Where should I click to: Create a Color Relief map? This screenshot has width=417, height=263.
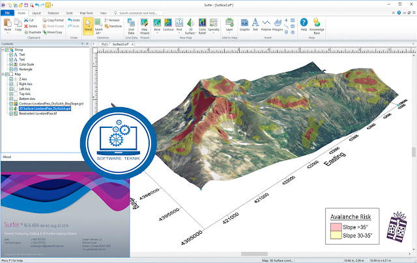click(203, 26)
